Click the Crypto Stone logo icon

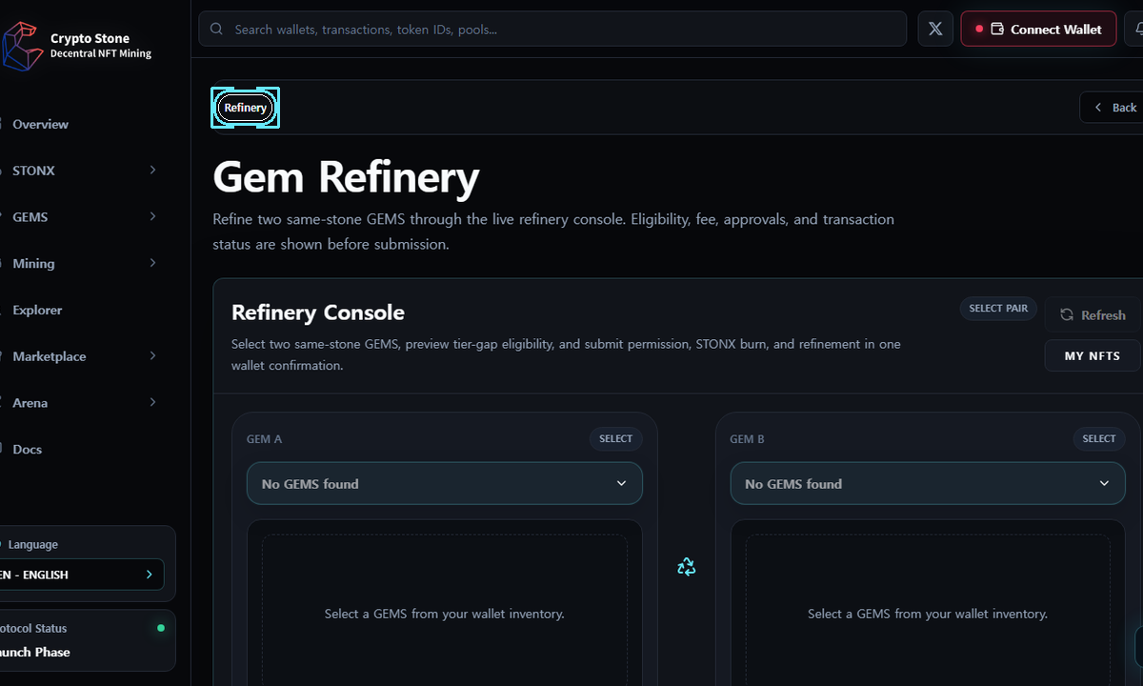21,46
